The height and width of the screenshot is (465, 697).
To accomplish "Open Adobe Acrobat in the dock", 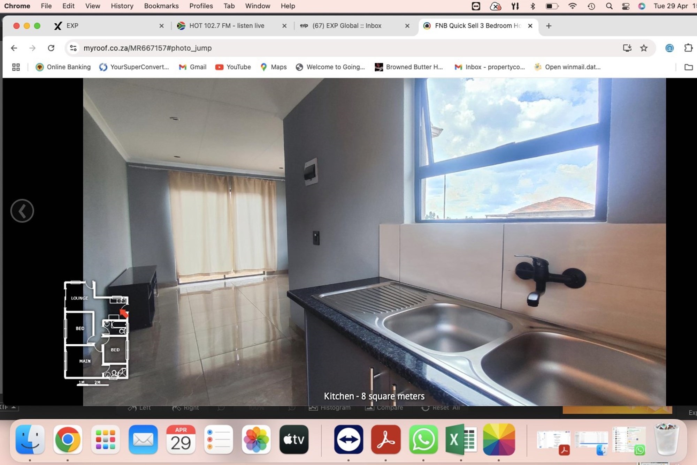I will click(x=385, y=440).
